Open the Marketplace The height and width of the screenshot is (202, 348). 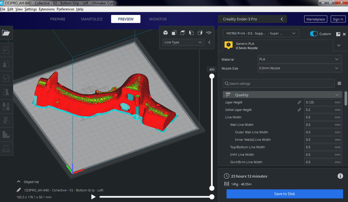coord(316,19)
